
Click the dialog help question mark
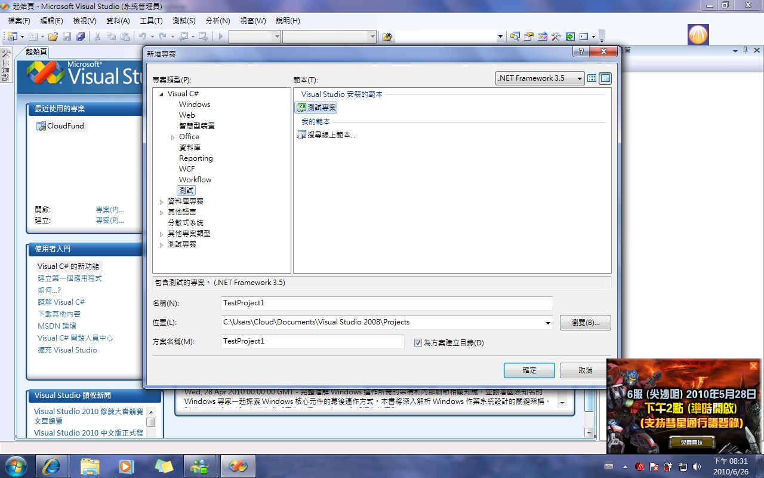click(x=581, y=52)
